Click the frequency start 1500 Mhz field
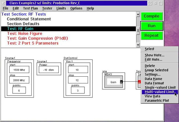Screen dimensions: 179x122 19,70
